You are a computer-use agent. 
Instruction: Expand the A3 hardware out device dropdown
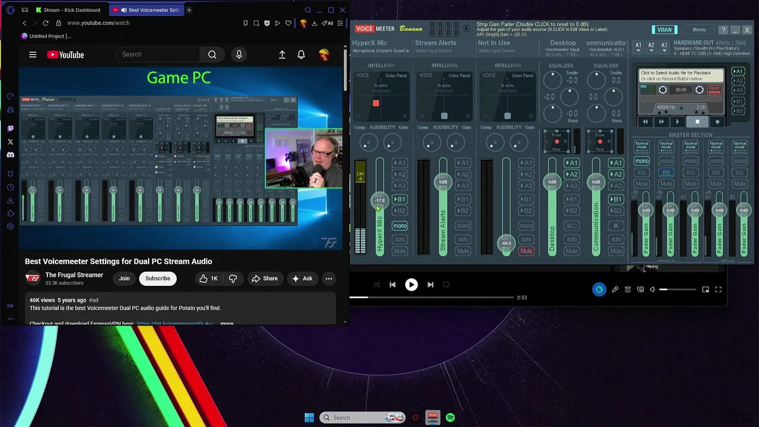tap(664, 47)
